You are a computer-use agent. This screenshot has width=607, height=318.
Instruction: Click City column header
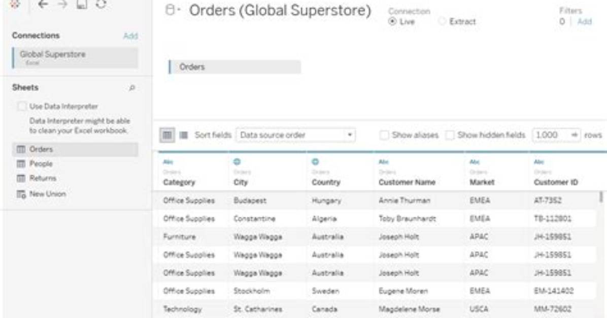241,182
